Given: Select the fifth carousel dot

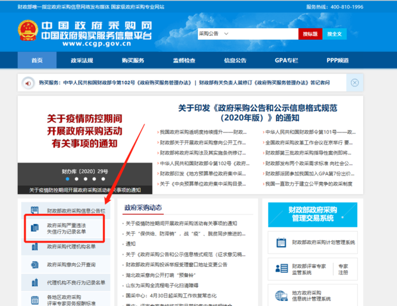Looking at the screenshot, I should coord(103,179).
